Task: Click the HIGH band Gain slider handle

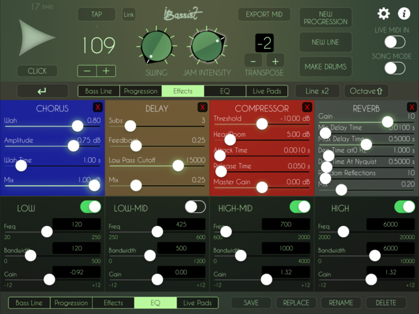Action: (371, 279)
